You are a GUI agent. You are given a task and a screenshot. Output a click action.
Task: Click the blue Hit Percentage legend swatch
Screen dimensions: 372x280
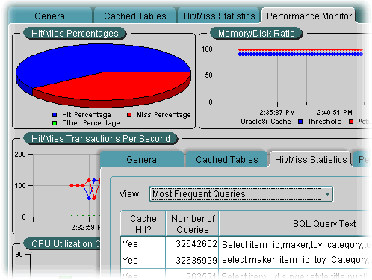click(55, 115)
